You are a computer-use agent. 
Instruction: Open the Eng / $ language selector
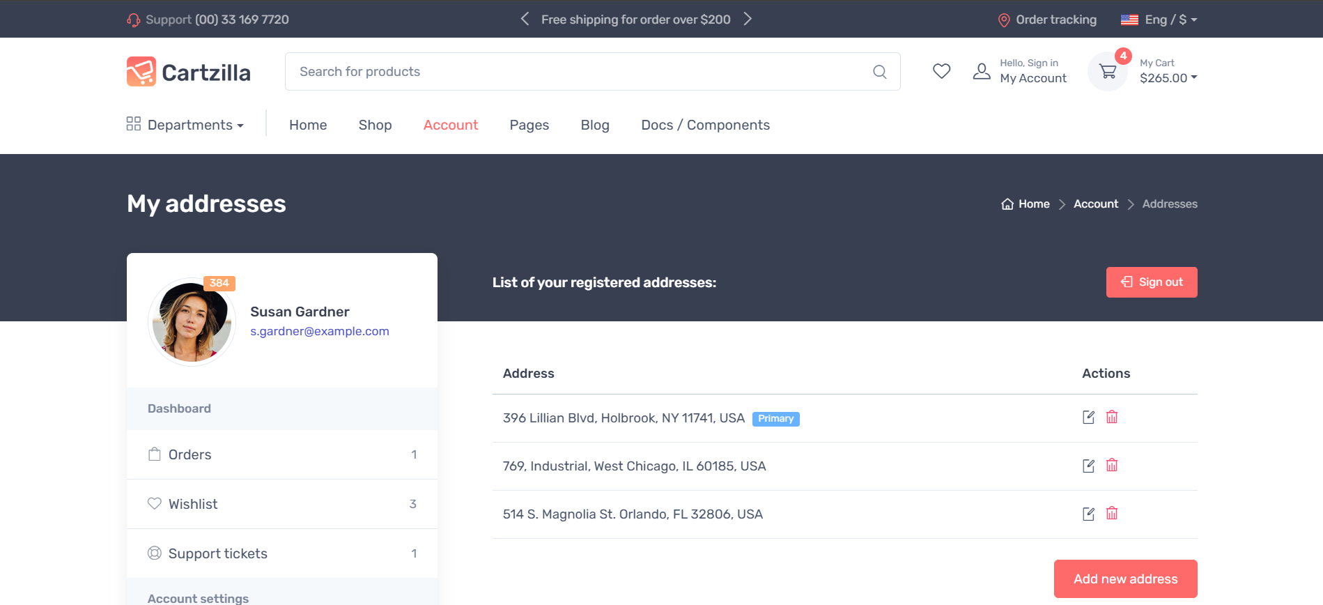click(x=1159, y=20)
